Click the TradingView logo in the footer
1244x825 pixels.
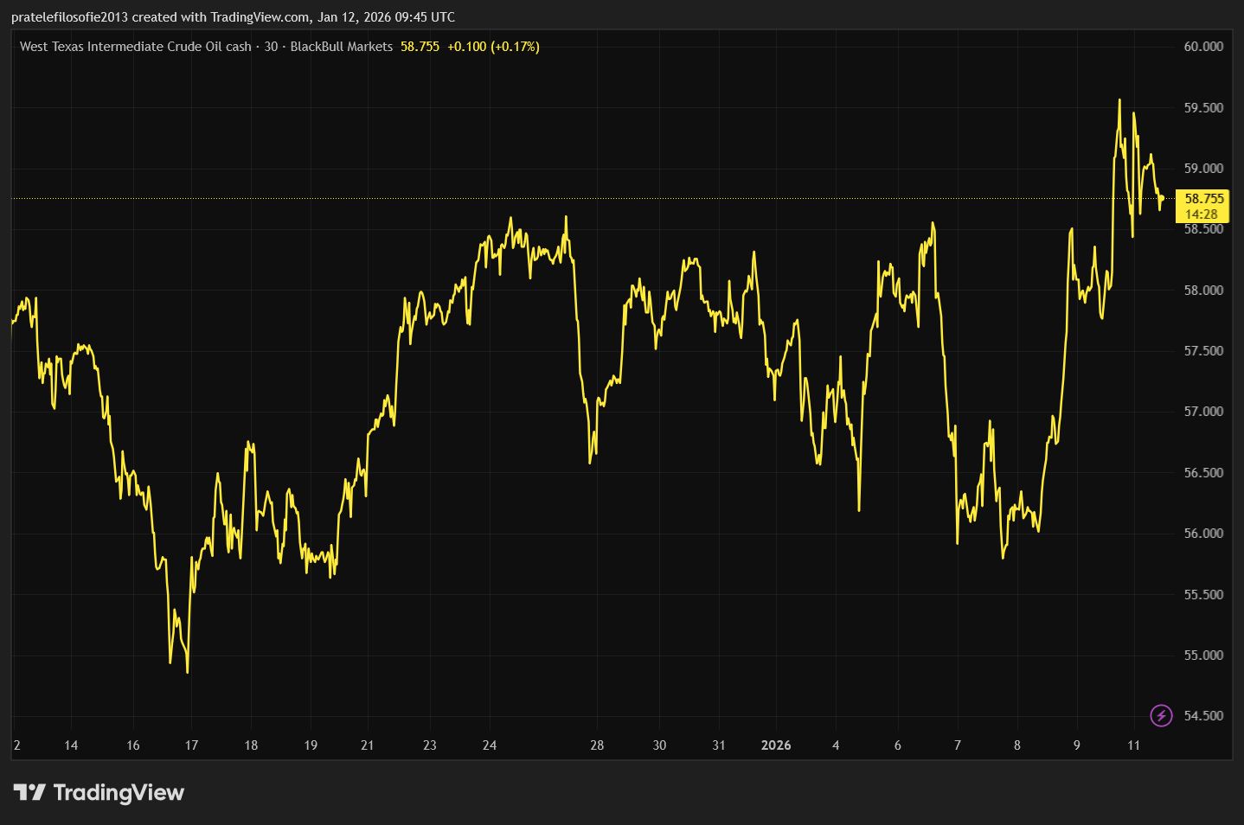[x=99, y=792]
